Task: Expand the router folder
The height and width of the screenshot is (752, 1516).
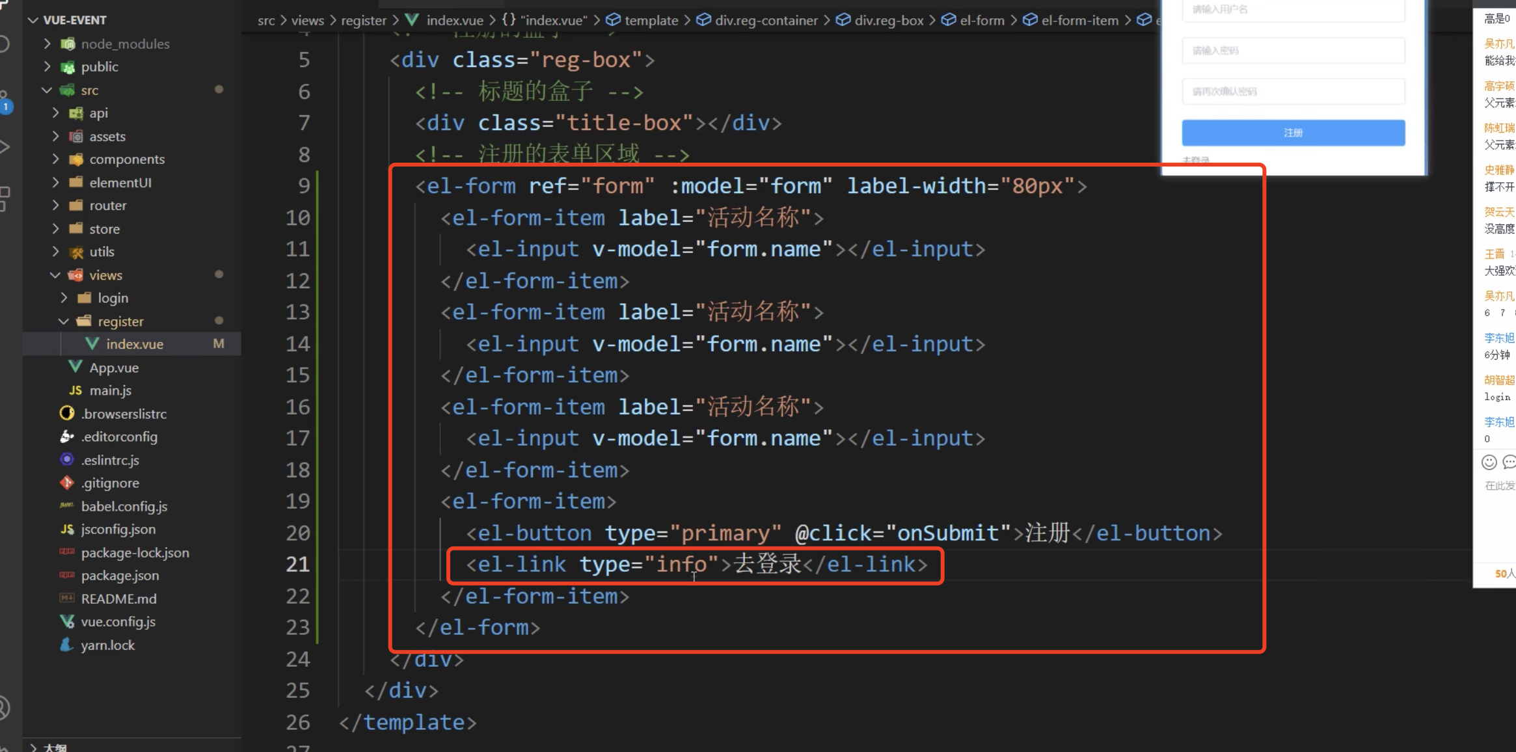Action: pyautogui.click(x=56, y=206)
